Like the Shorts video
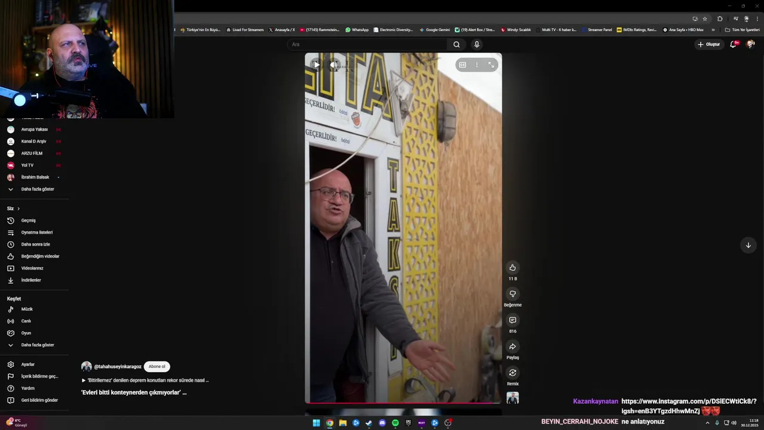764x430 pixels. [512, 268]
